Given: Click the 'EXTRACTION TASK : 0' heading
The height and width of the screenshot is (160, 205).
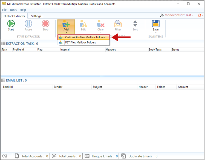Looking at the screenshot, I should coord(22,44).
